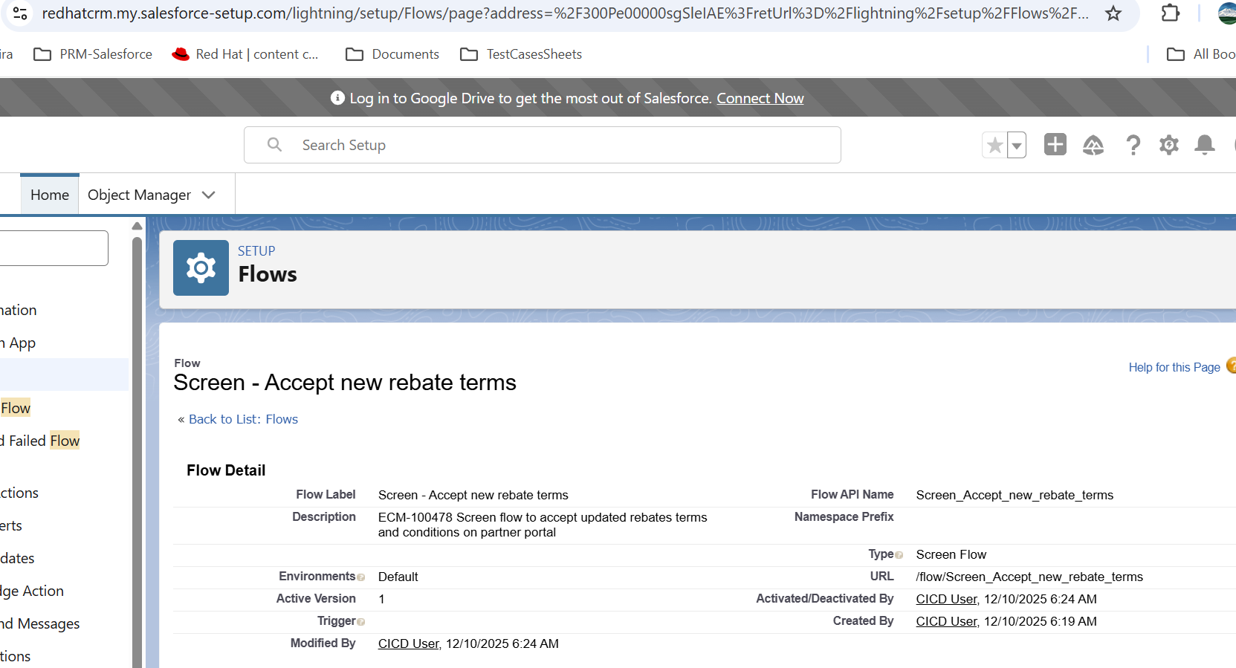Open the sidebar item ending in 'ge Action'
Screen dimensions: 1236x668
[x=32, y=591]
